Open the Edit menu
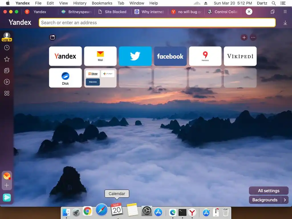This screenshot has width=292, height=219. coord(50,3)
